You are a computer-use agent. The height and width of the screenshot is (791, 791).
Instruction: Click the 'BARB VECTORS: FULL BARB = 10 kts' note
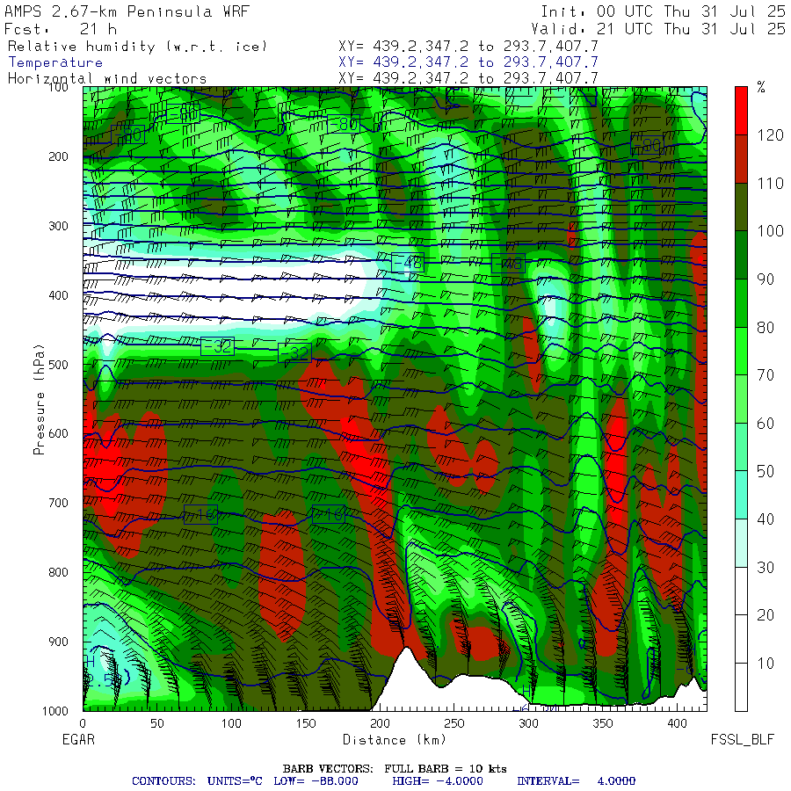point(395,769)
